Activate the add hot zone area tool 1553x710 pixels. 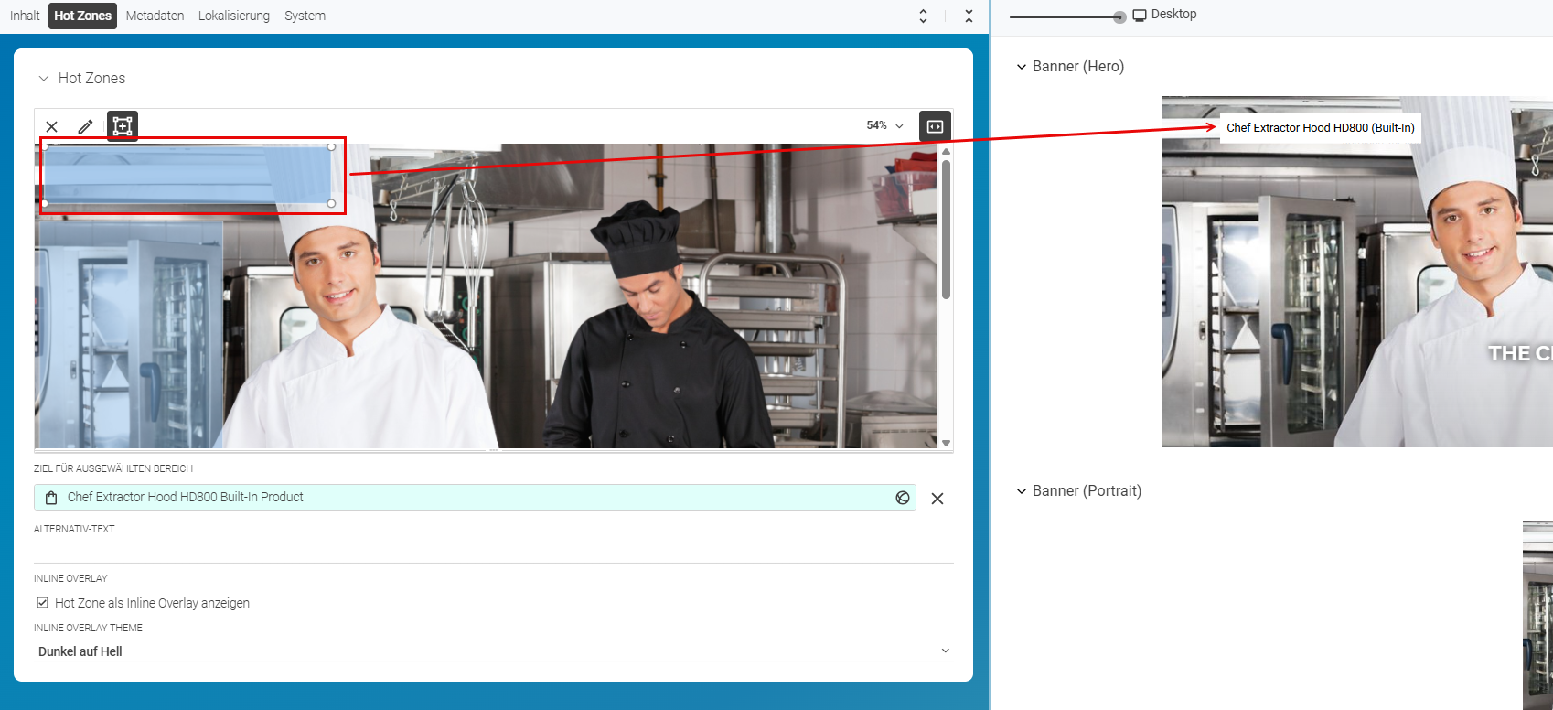pyautogui.click(x=123, y=126)
